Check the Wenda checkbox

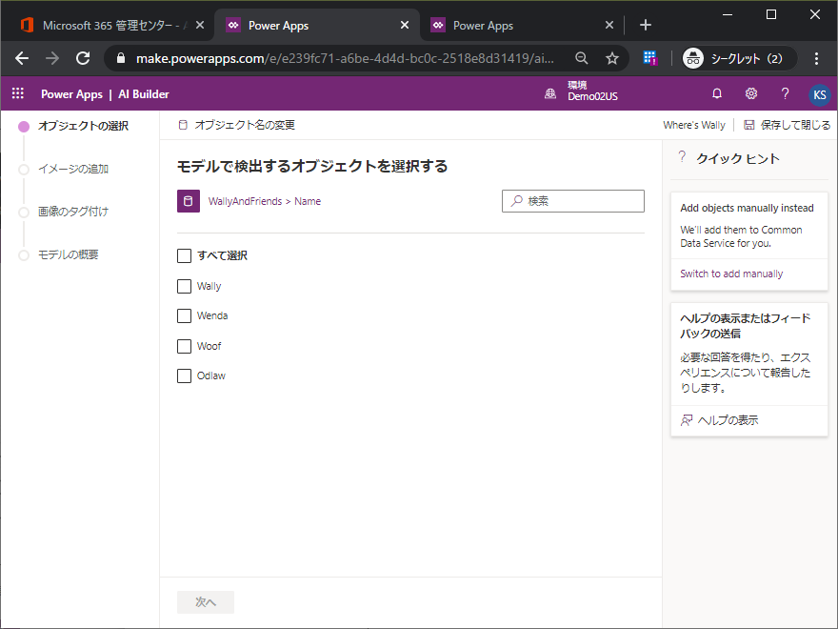click(184, 315)
